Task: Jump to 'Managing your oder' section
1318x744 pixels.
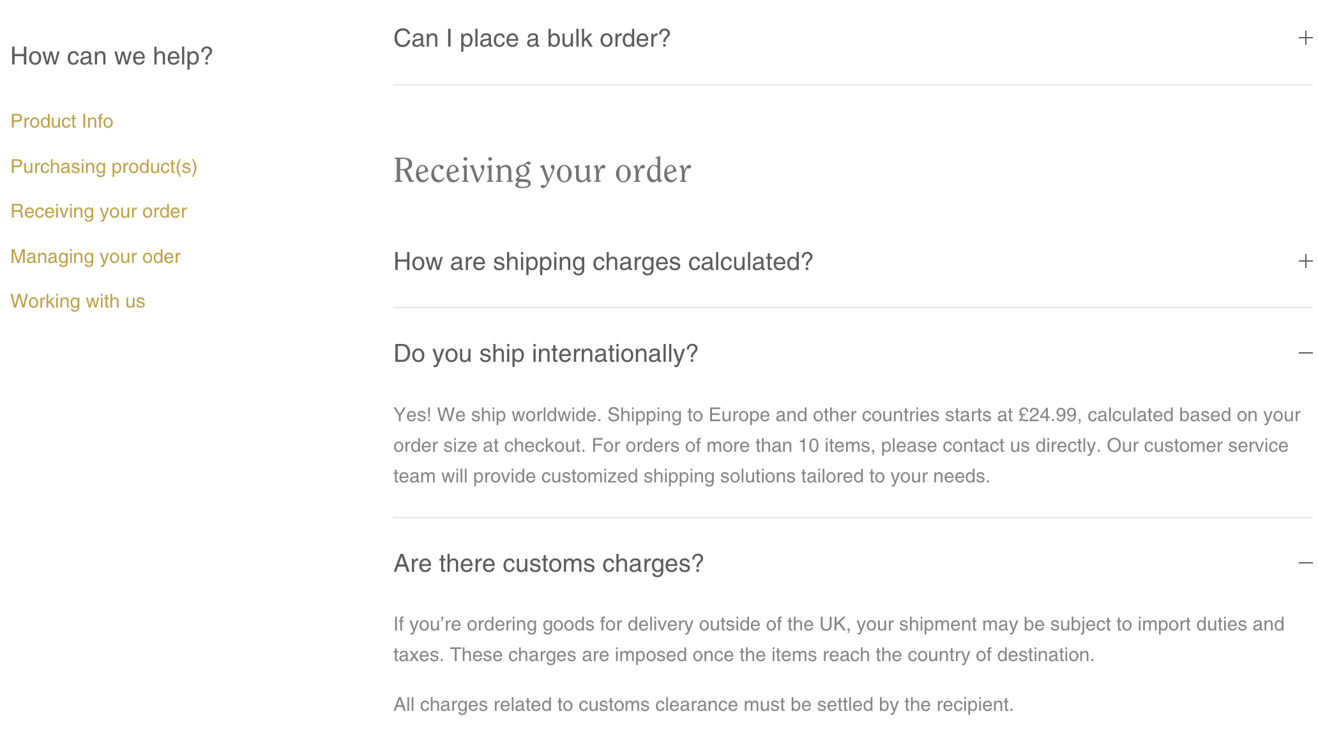Action: click(95, 257)
